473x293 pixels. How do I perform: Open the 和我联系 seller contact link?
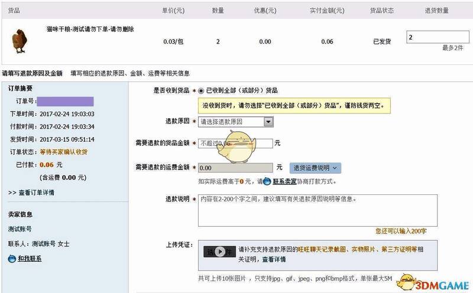pos(30,259)
